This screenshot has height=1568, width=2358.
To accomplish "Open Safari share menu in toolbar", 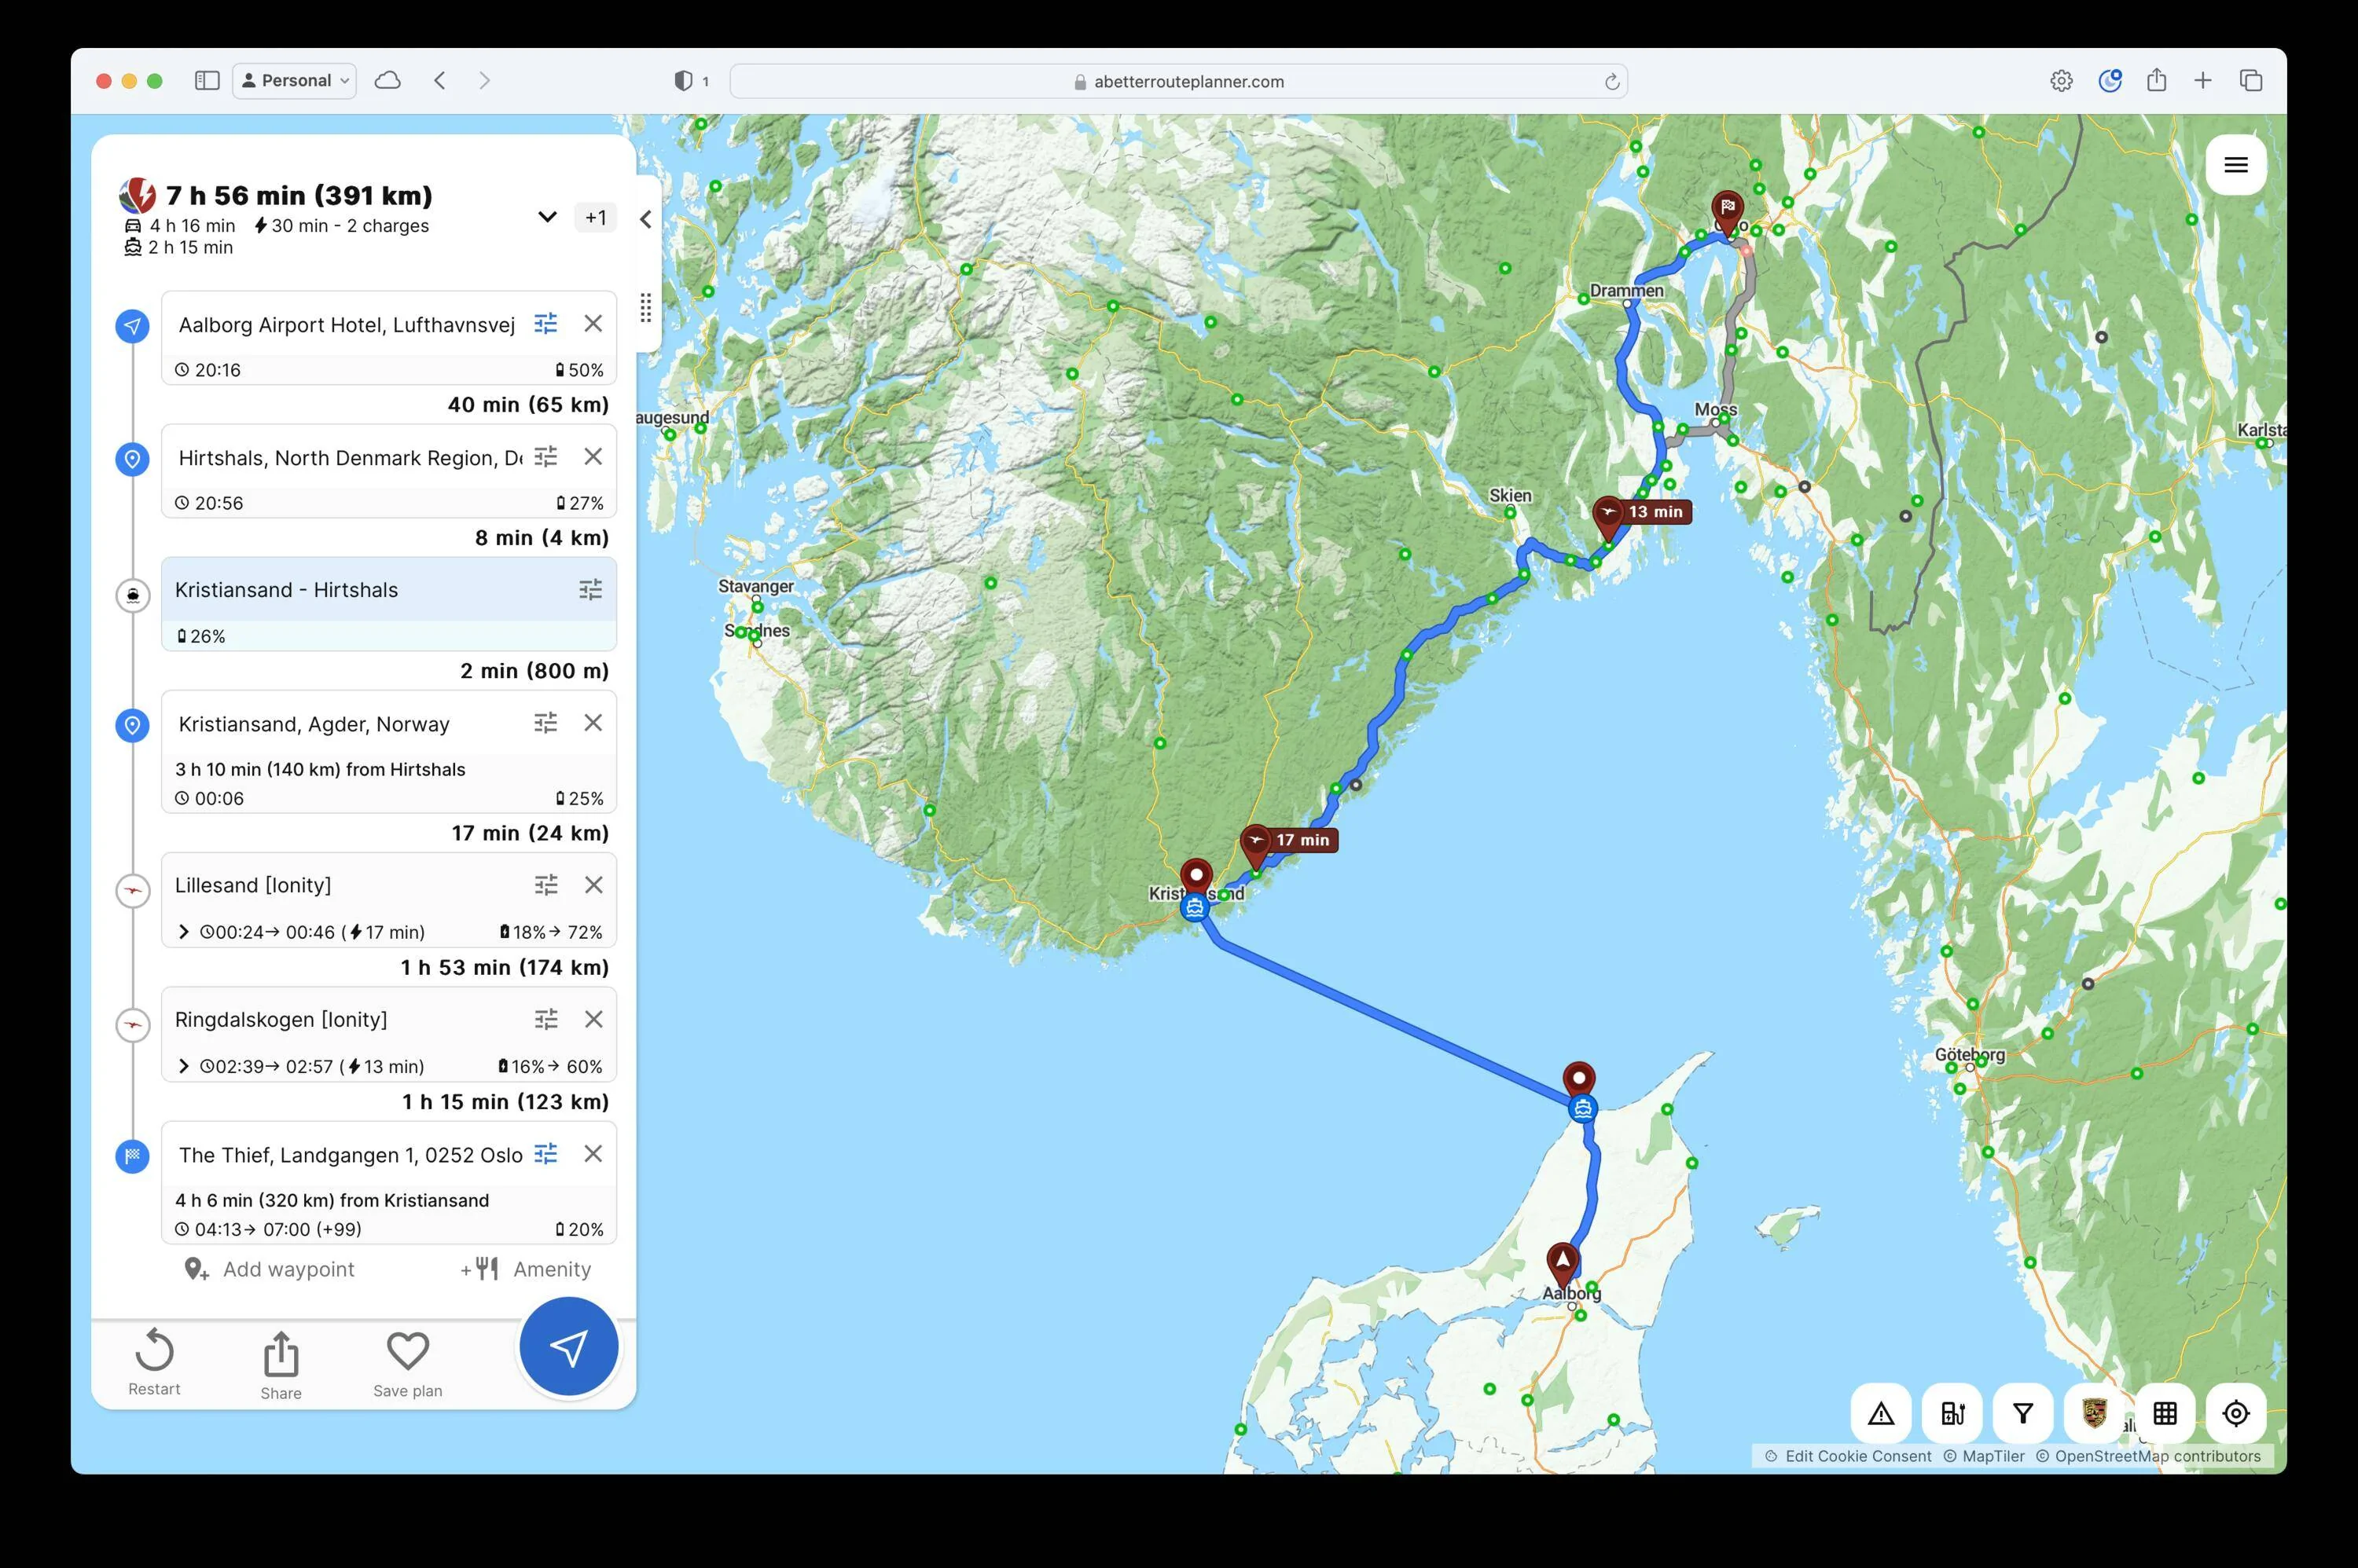I will (x=2156, y=80).
